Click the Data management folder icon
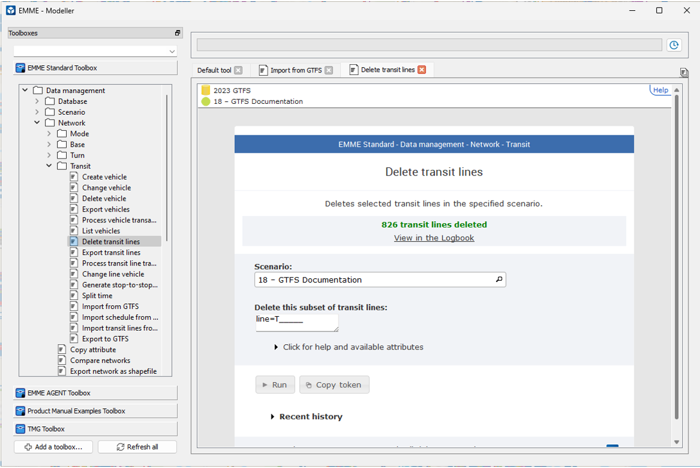 click(38, 90)
